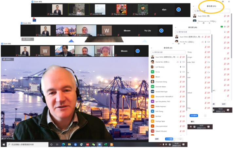
Task: Collapse the 23-participant panel with chevron
Action: point(152,48)
